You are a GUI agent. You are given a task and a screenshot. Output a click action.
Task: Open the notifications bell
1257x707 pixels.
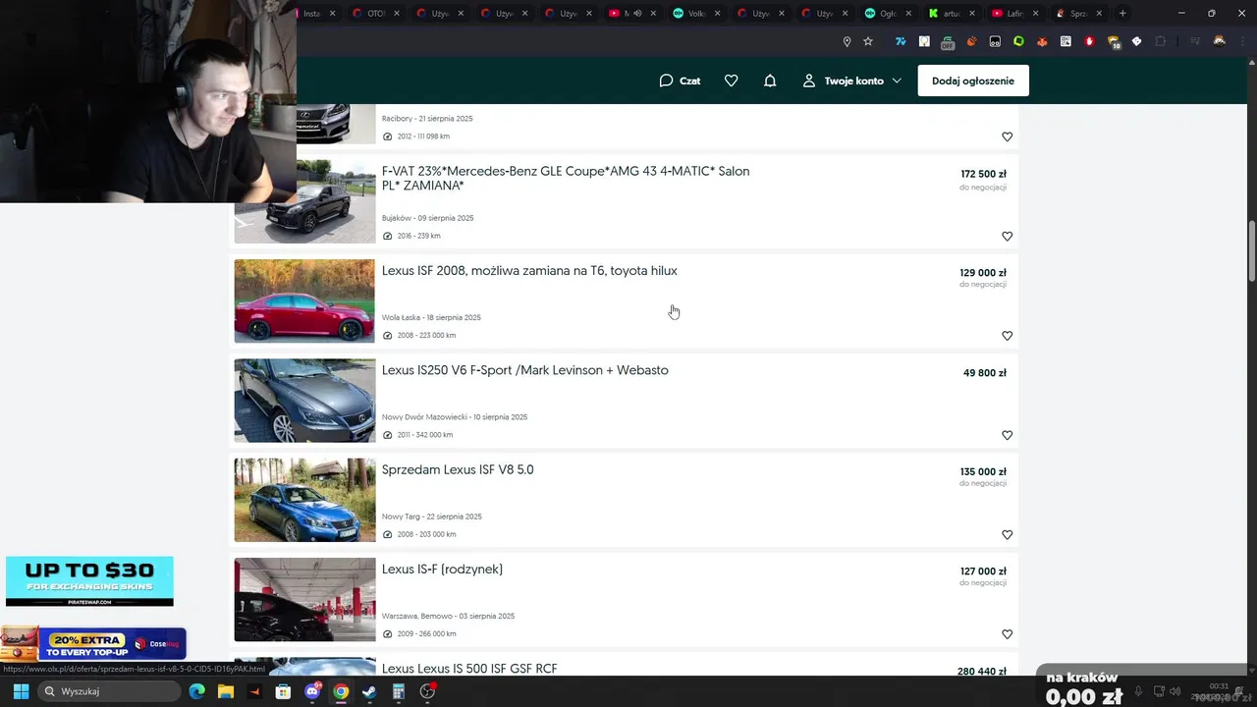point(770,81)
